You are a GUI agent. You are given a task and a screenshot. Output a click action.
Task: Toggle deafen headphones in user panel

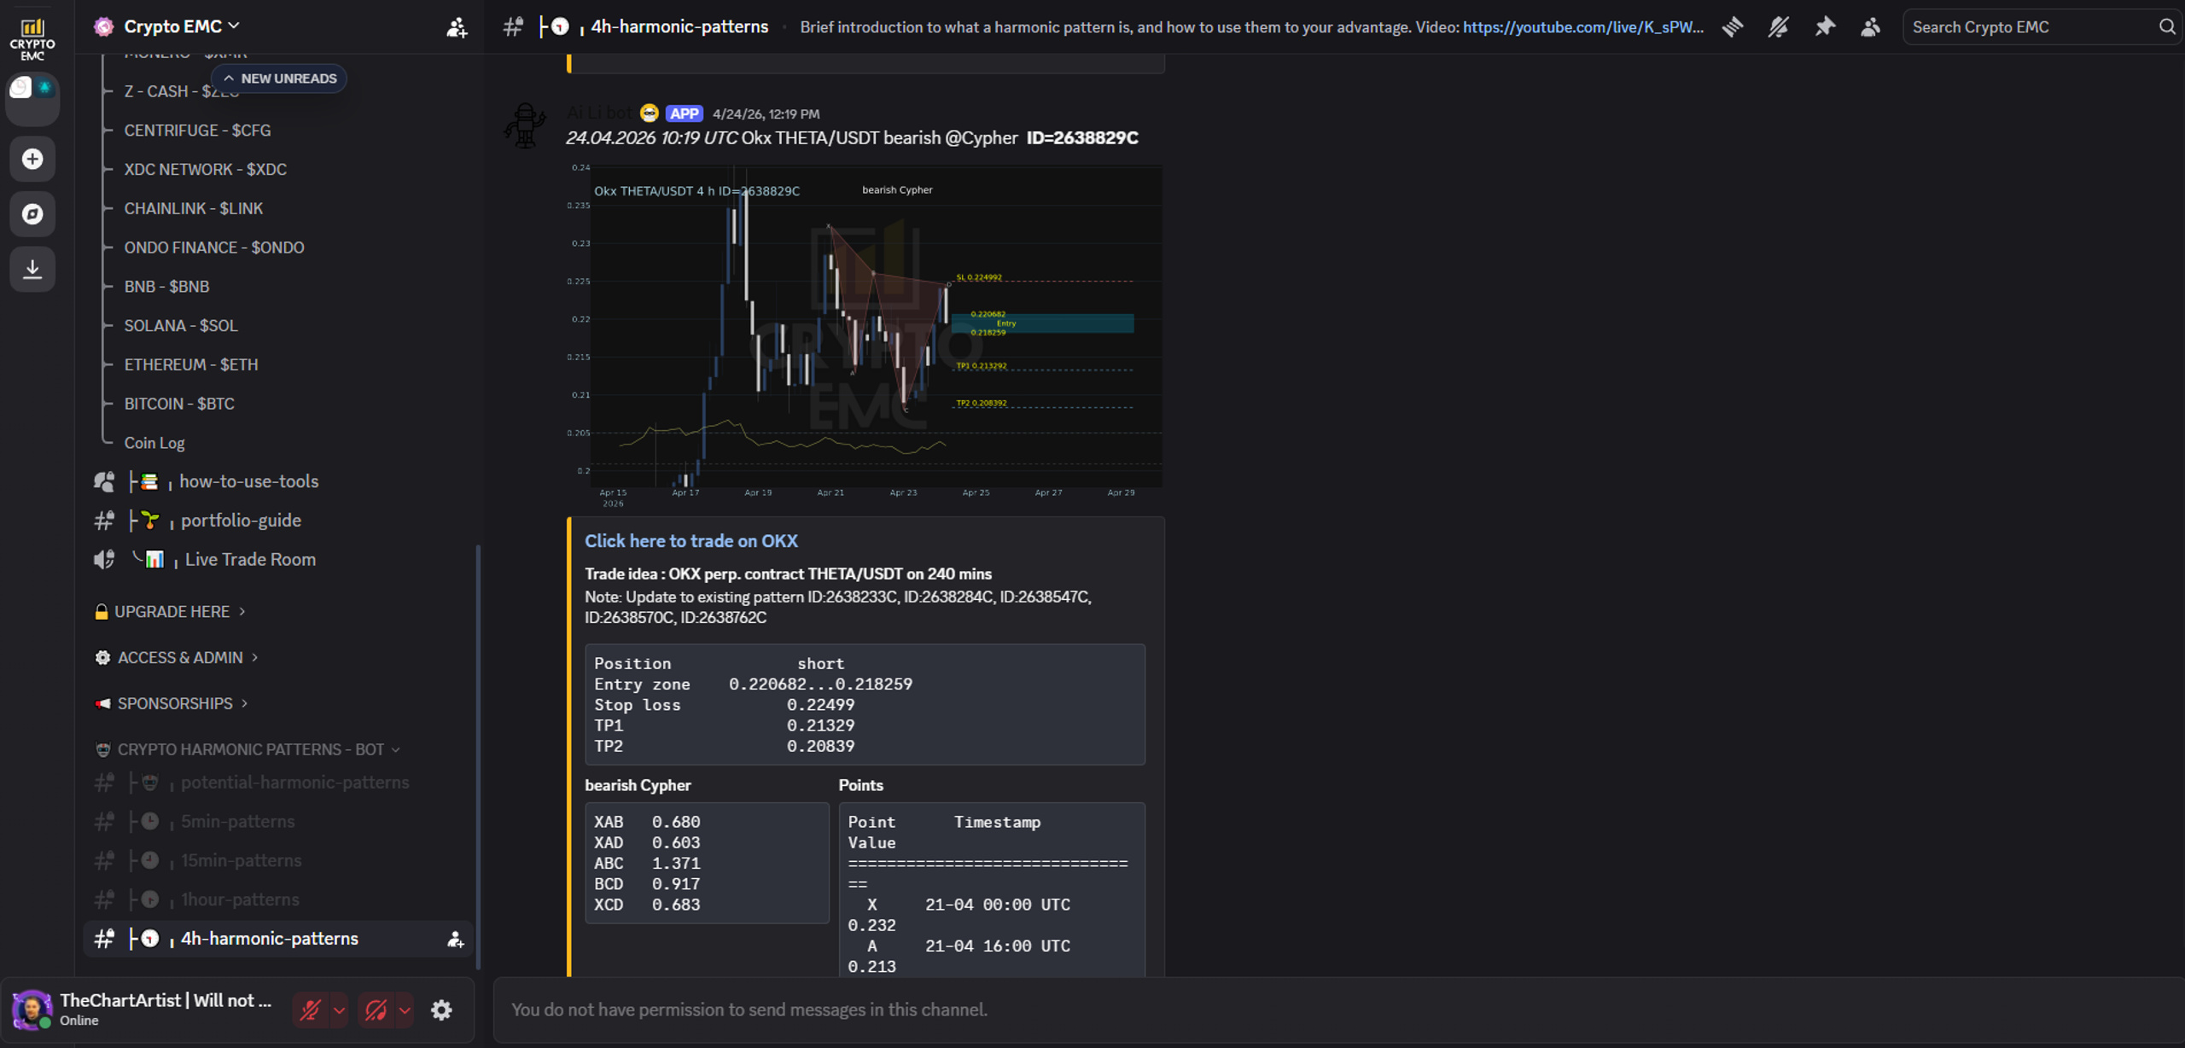pos(376,1010)
